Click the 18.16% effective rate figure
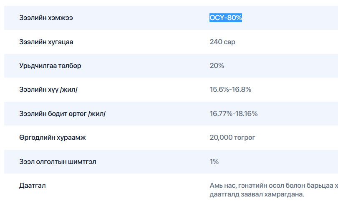Screen dimensions: 338x204 246,113
